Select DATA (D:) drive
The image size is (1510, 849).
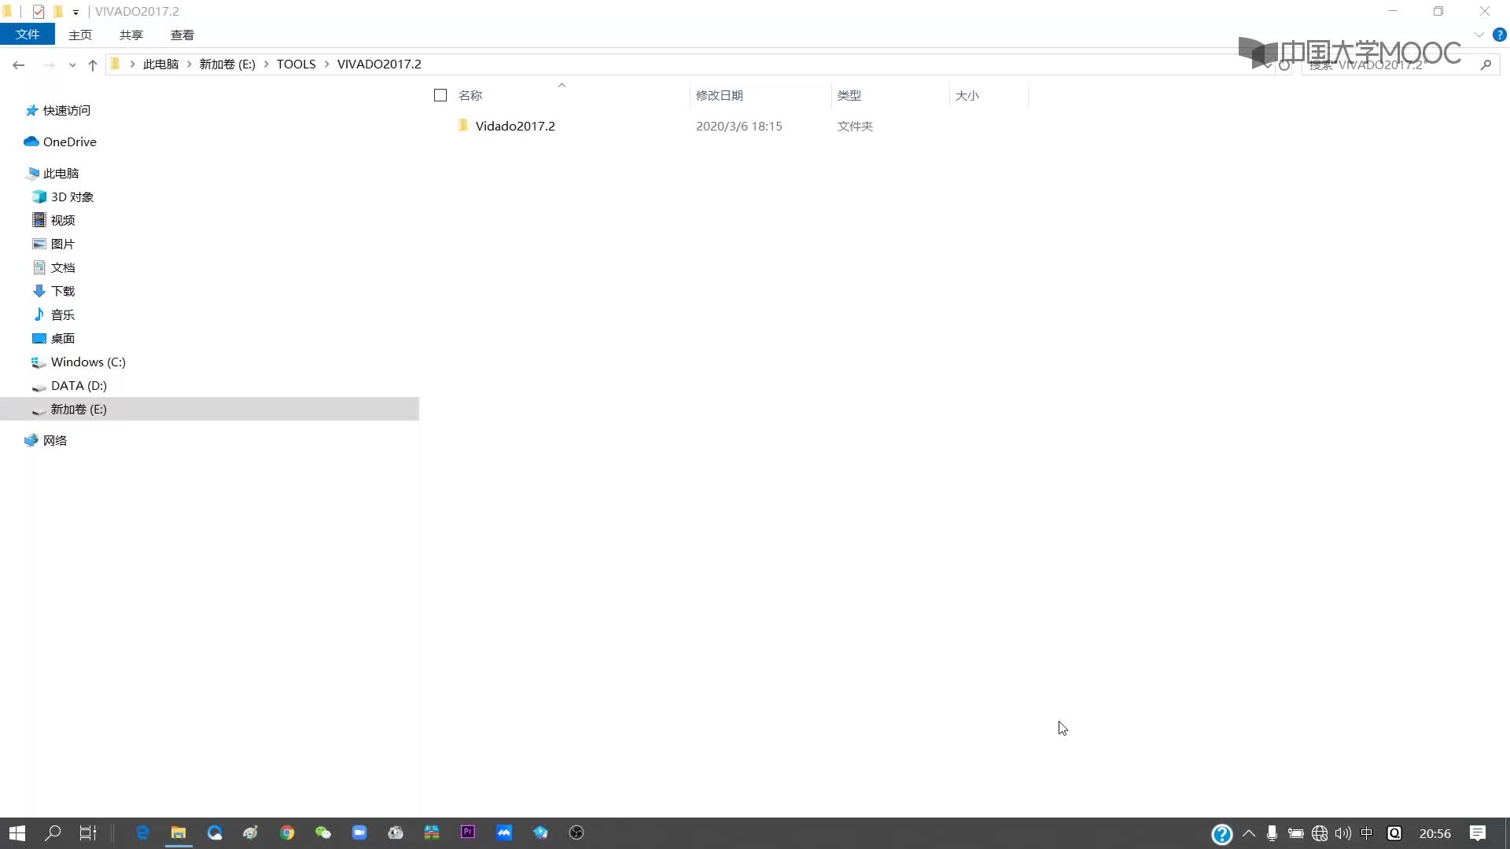[x=78, y=385]
